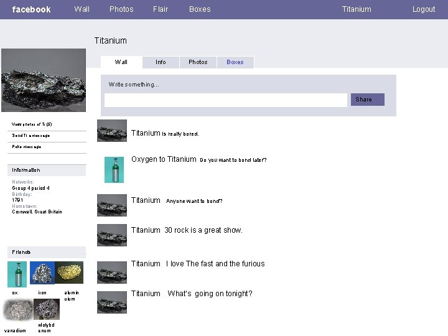Click the 'Do you want to bond later?' message
The height and width of the screenshot is (336, 448).
[233, 160]
